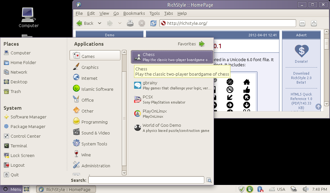Click browser page scrollbar down arrow

(326, 104)
